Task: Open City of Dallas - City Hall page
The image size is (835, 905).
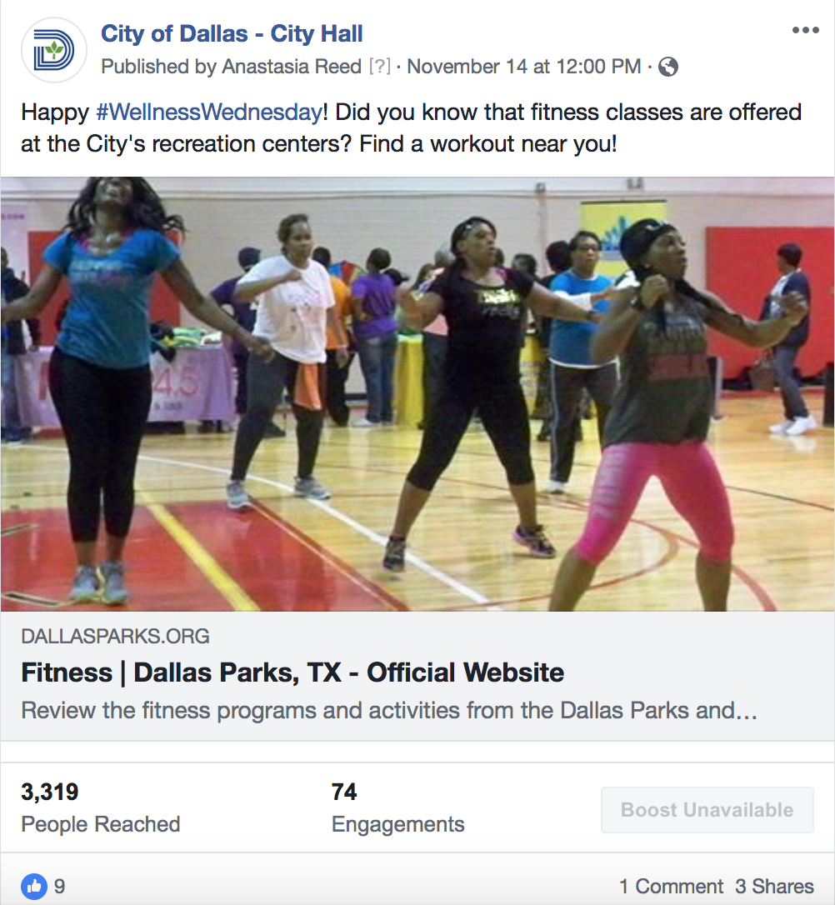Action: [x=232, y=33]
